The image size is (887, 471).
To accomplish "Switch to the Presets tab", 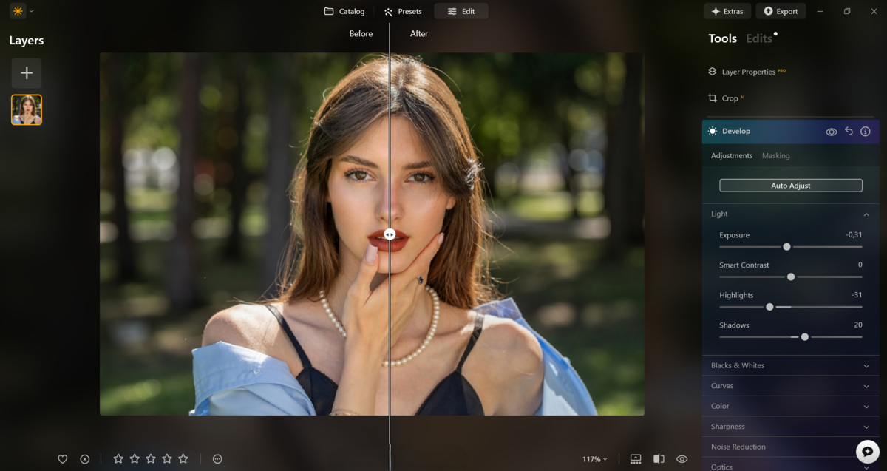I will pyautogui.click(x=403, y=11).
